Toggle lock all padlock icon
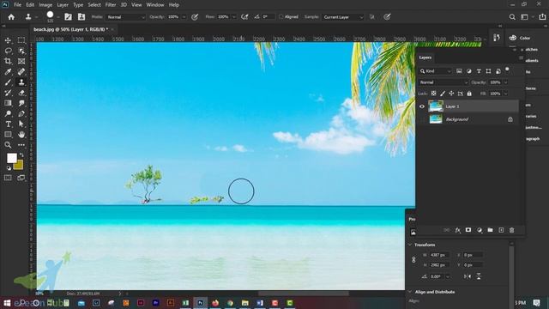Image resolution: width=549 pixels, height=309 pixels. click(x=469, y=94)
